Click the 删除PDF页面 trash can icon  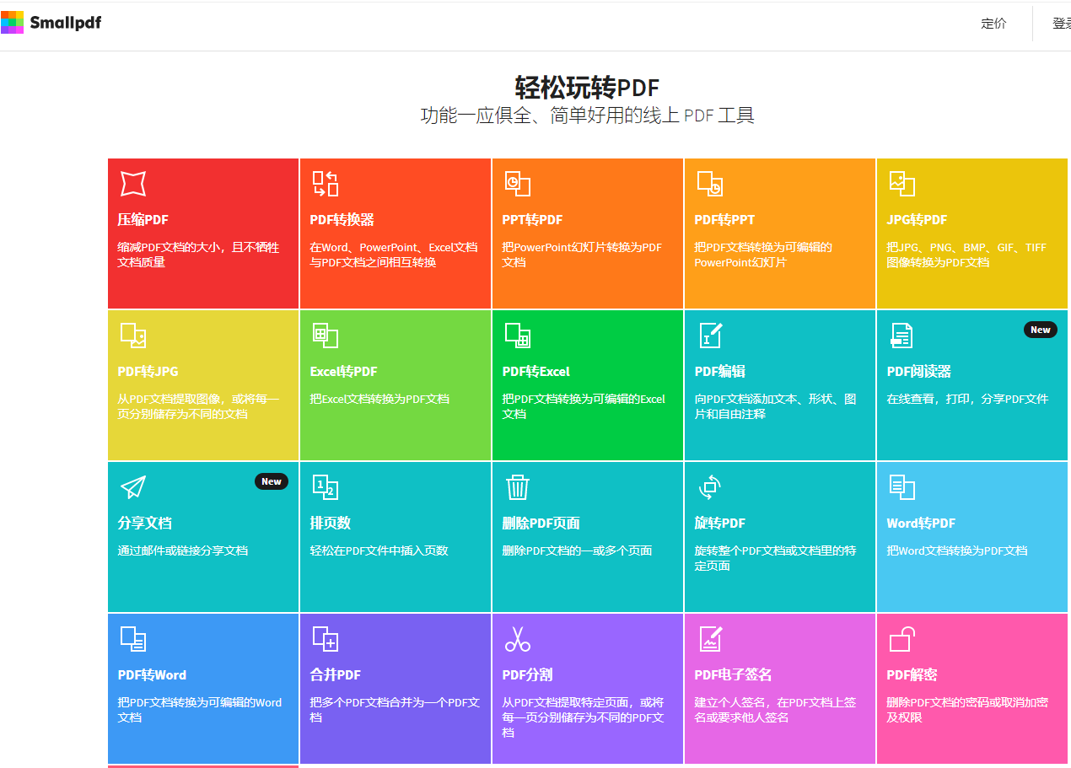coord(517,487)
